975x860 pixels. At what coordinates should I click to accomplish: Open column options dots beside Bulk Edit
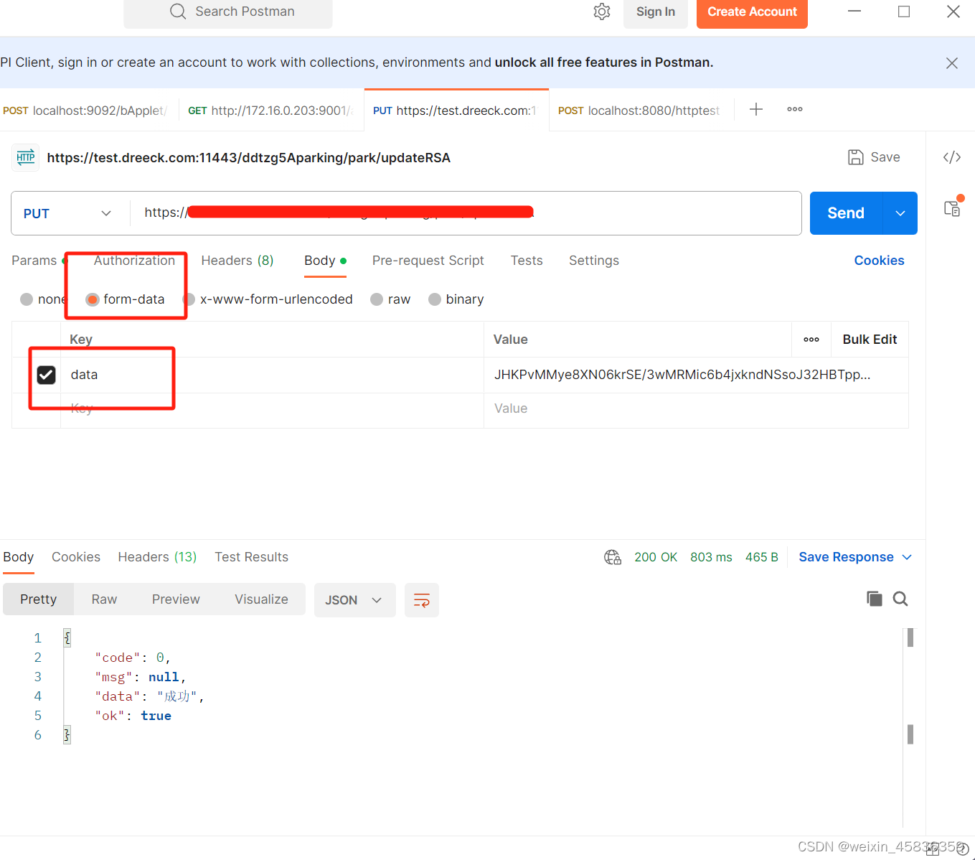coord(811,340)
